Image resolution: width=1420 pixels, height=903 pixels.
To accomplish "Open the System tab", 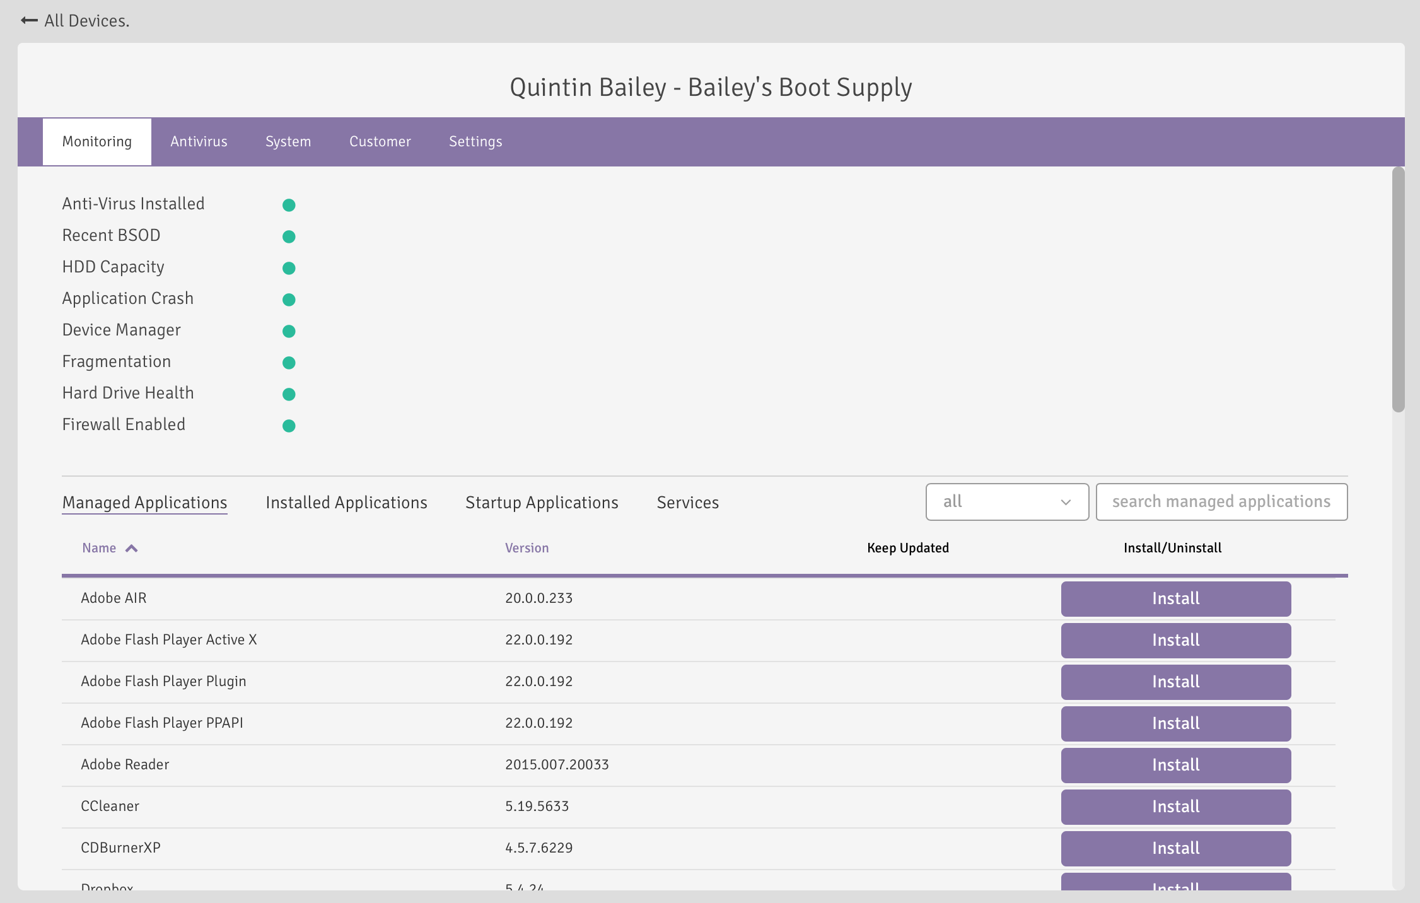I will tap(288, 141).
